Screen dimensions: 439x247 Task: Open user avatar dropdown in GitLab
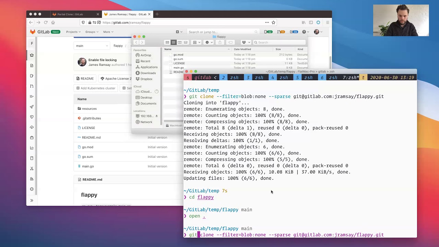tap(318, 32)
